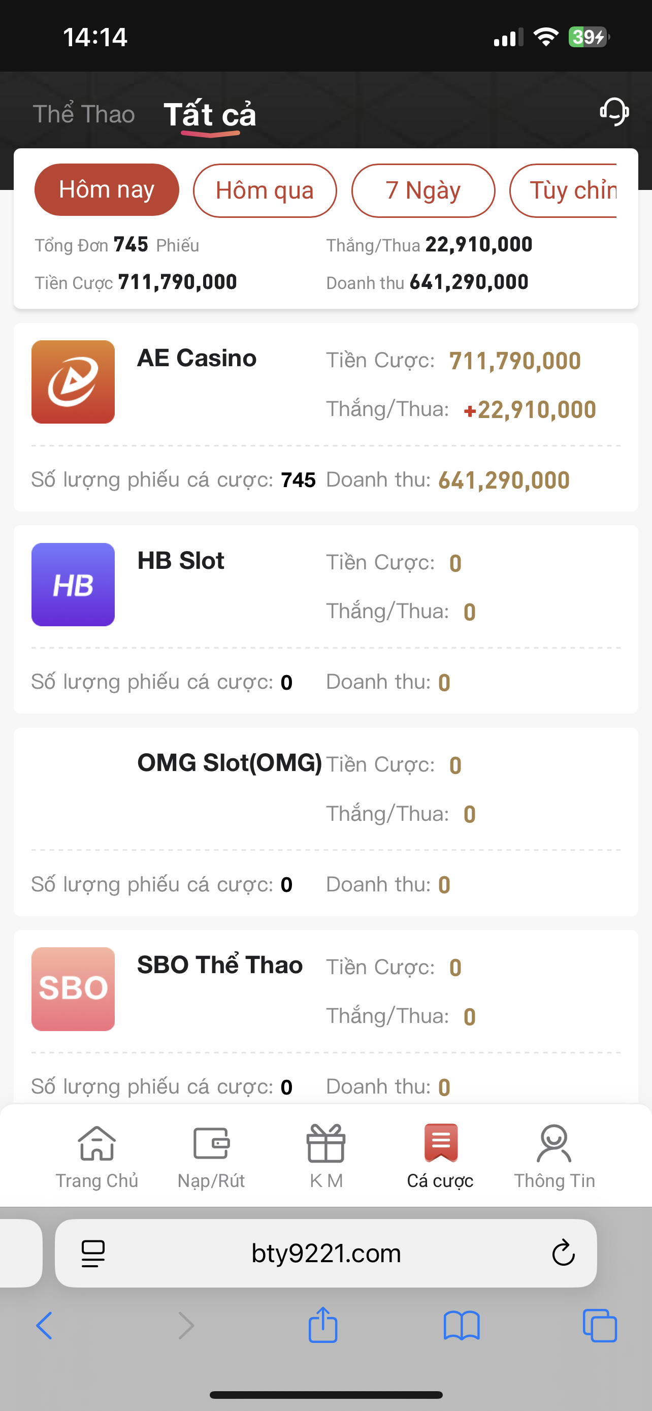This screenshot has height=1411, width=652.
Task: Select the Hôm nay filter
Action: tap(107, 189)
